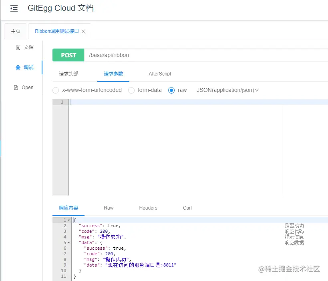Click the 提示信息 field description

point(294,237)
